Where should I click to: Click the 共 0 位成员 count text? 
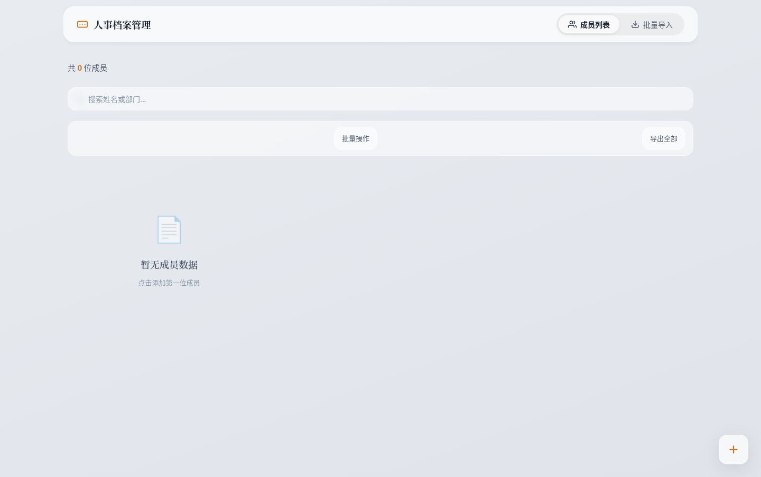[x=87, y=68]
